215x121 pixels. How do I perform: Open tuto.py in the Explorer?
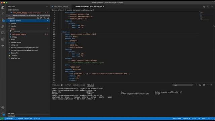click(x=14, y=37)
